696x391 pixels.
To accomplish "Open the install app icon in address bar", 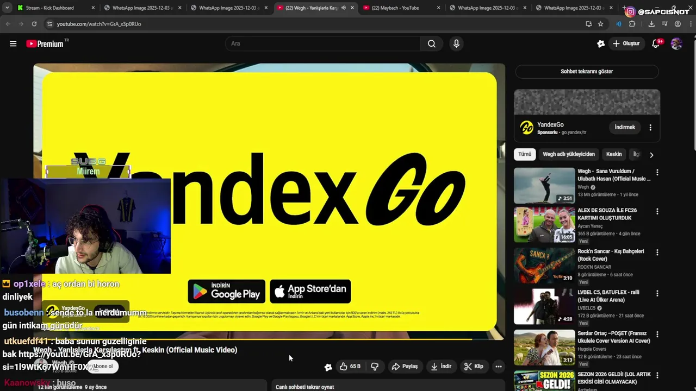I will point(588,24).
